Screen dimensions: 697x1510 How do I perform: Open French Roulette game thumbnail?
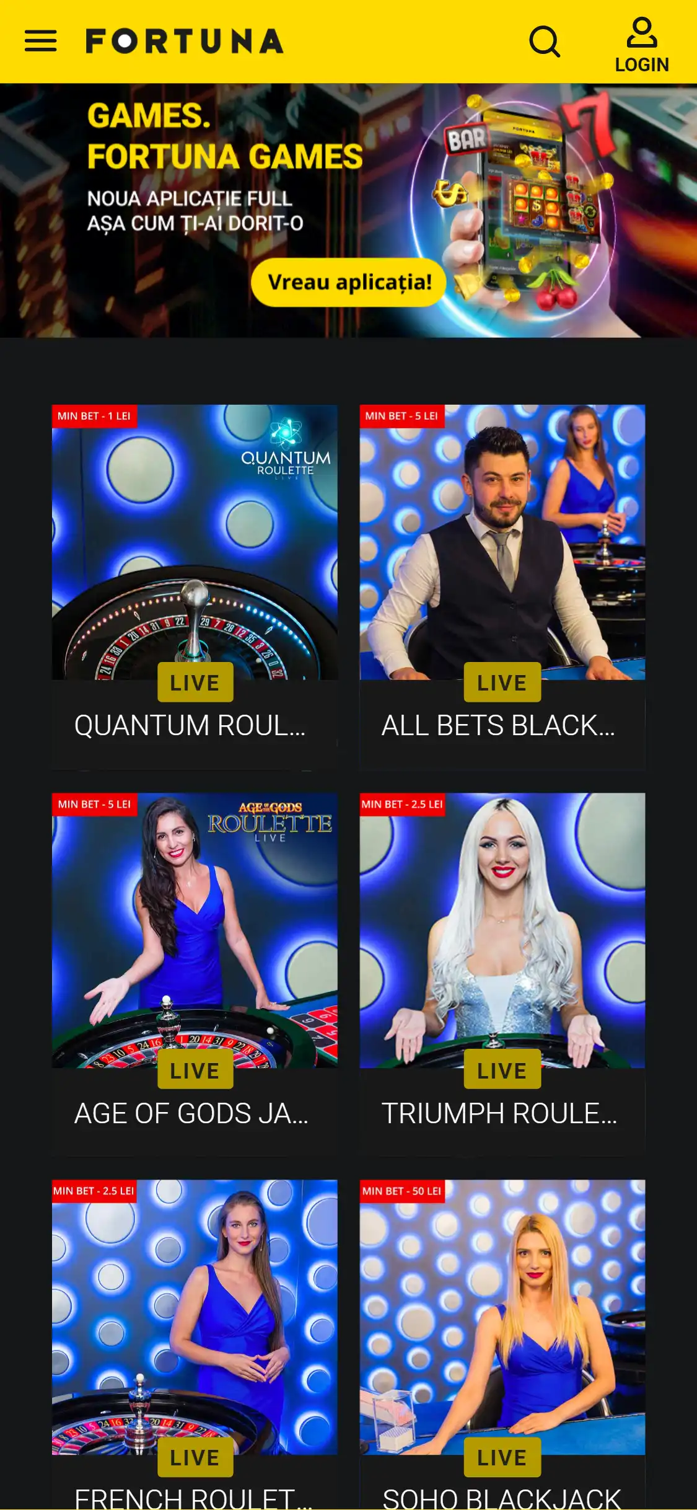[195, 1317]
